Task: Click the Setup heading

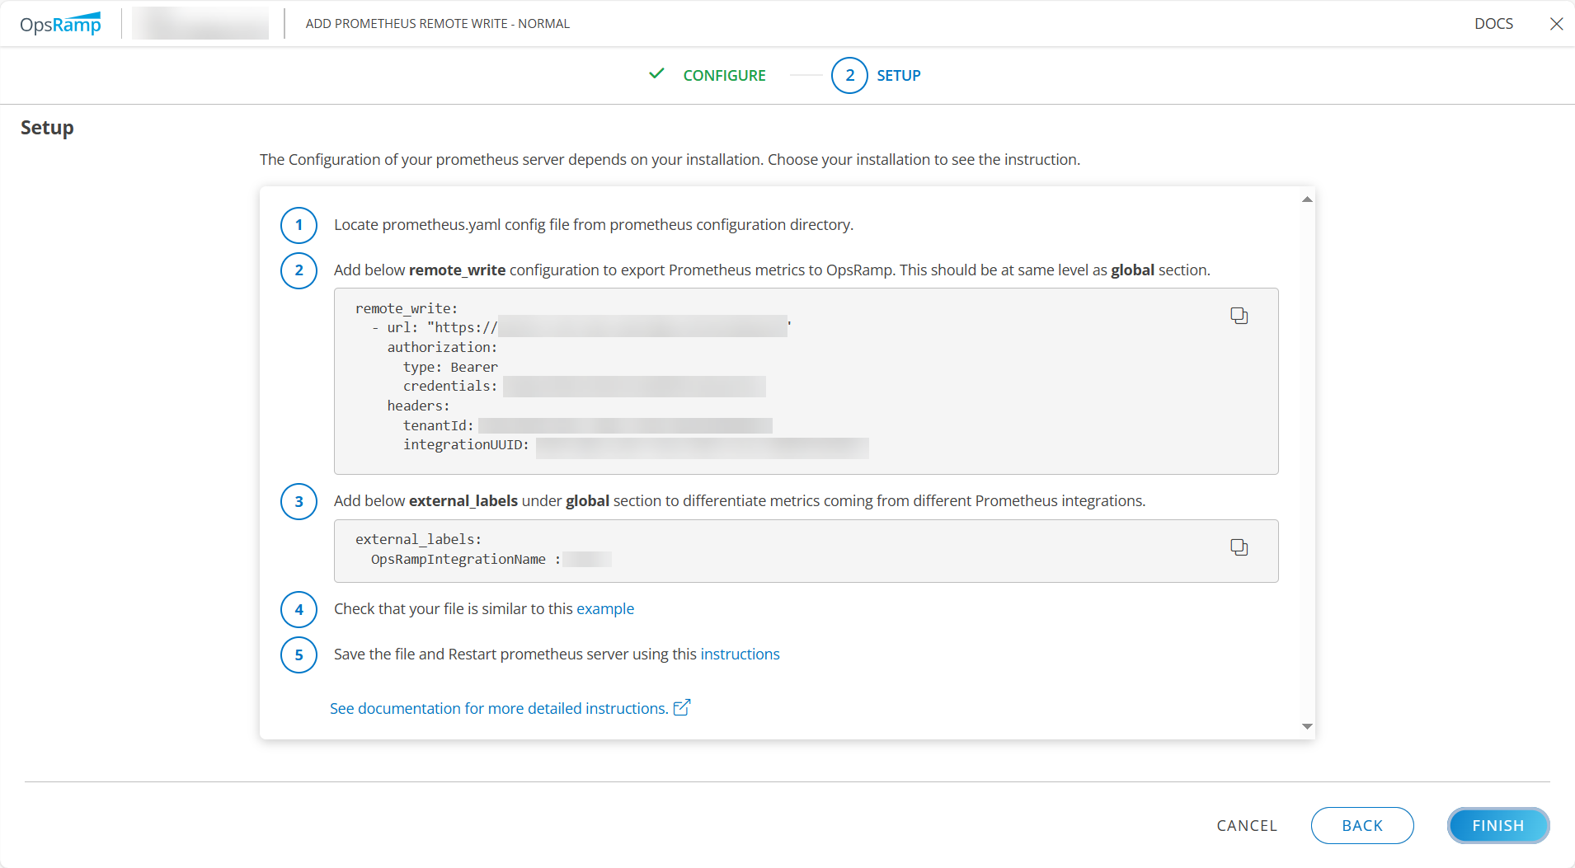Action: [x=47, y=128]
